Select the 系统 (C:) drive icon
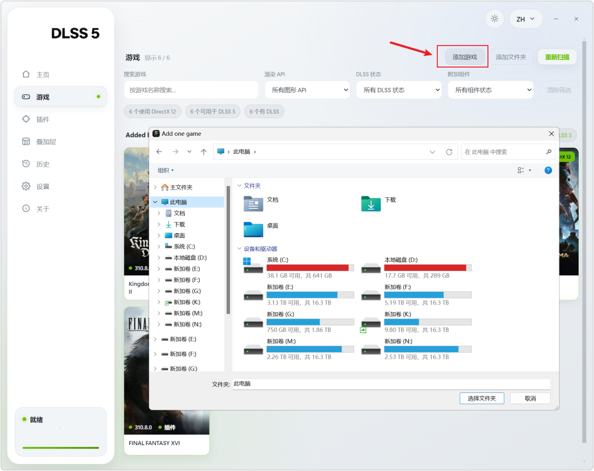594x471 pixels. [253, 265]
